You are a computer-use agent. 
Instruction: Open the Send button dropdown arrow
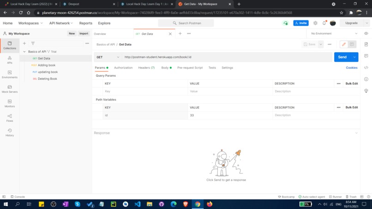(x=354, y=57)
